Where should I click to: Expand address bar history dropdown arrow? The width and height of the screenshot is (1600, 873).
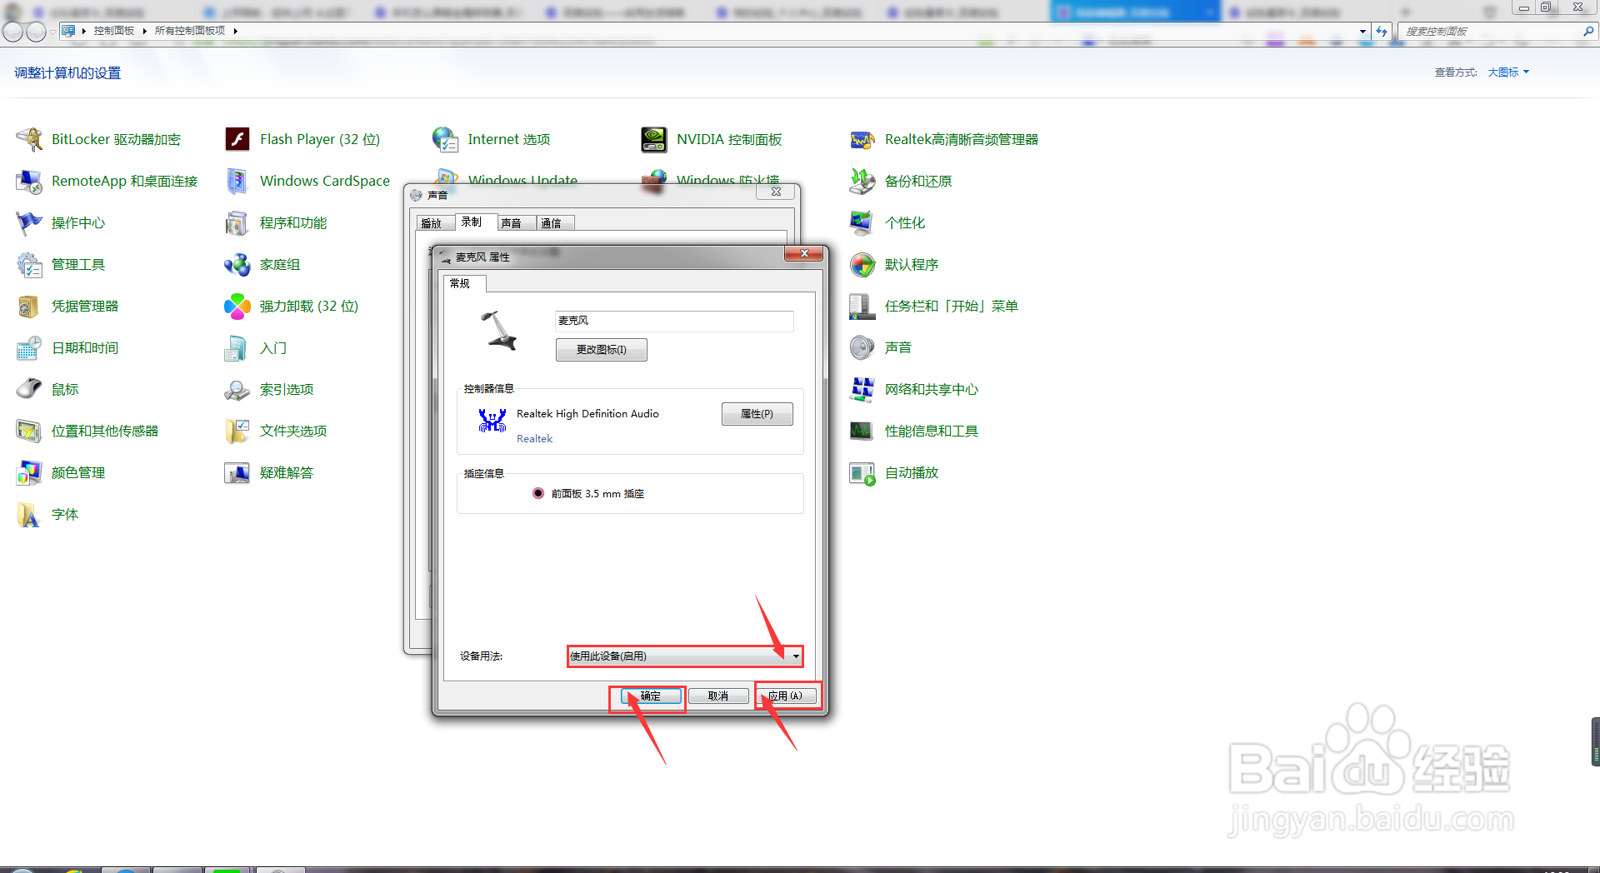pos(1362,31)
